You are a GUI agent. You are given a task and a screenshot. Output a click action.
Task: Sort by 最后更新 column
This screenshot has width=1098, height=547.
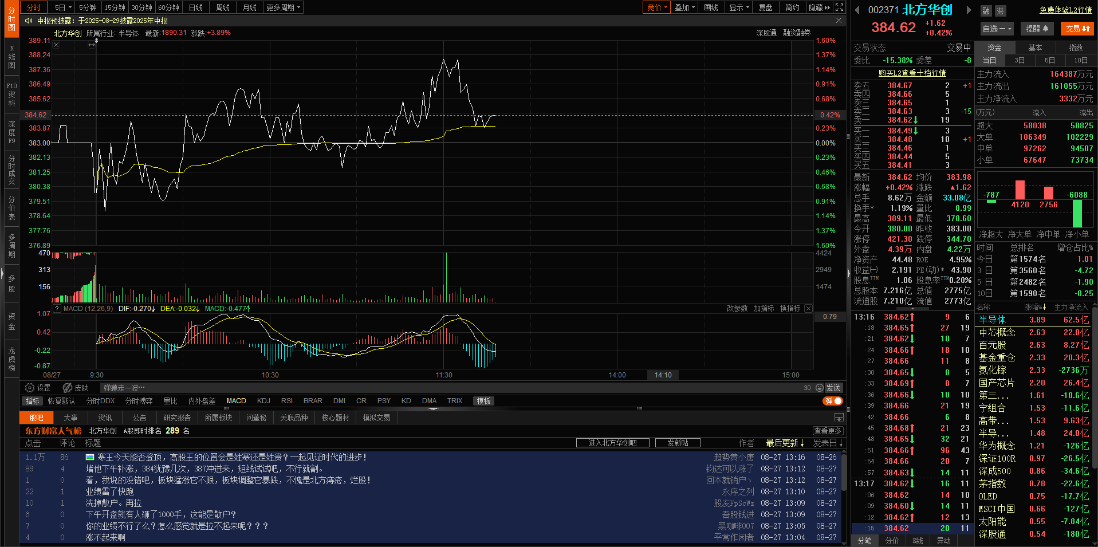pyautogui.click(x=785, y=443)
